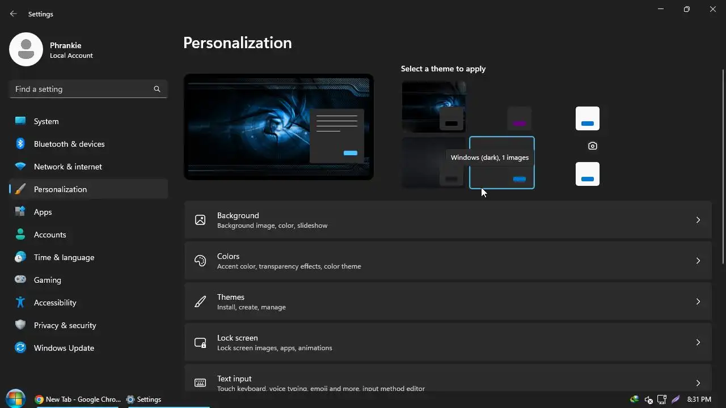
Task: Open Lock screen settings row
Action: tap(448, 342)
